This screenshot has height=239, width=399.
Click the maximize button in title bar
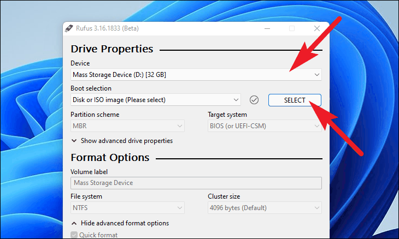tap(292, 28)
